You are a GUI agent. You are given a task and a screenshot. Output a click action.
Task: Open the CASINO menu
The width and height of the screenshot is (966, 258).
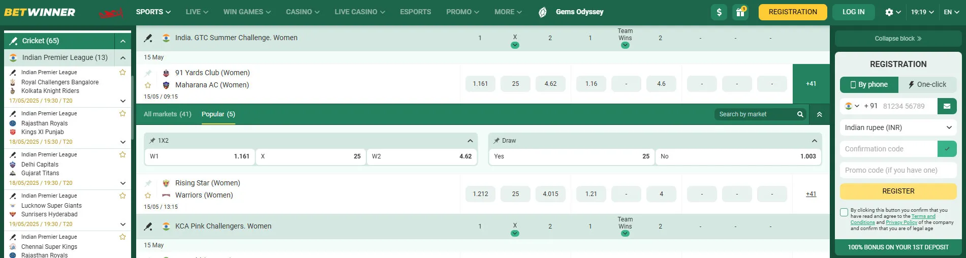click(302, 12)
